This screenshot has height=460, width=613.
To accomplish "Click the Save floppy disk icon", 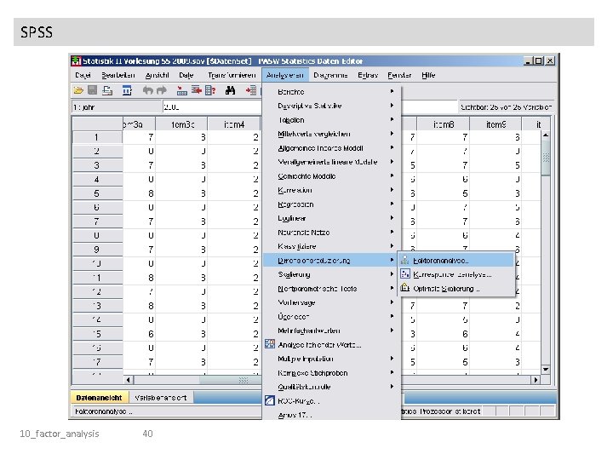I will [92, 91].
